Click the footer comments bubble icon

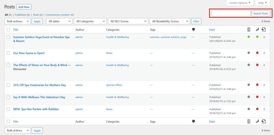click(x=193, y=121)
